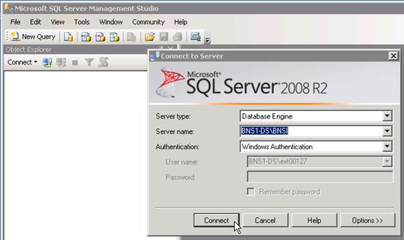Click the Management Studio title bar app icon
Image resolution: width=404 pixels, height=240 pixels.
[x=9, y=9]
